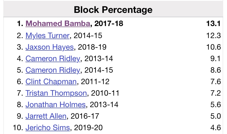Click the 13.1 block percentage value
The image size is (227, 134).
click(x=213, y=24)
